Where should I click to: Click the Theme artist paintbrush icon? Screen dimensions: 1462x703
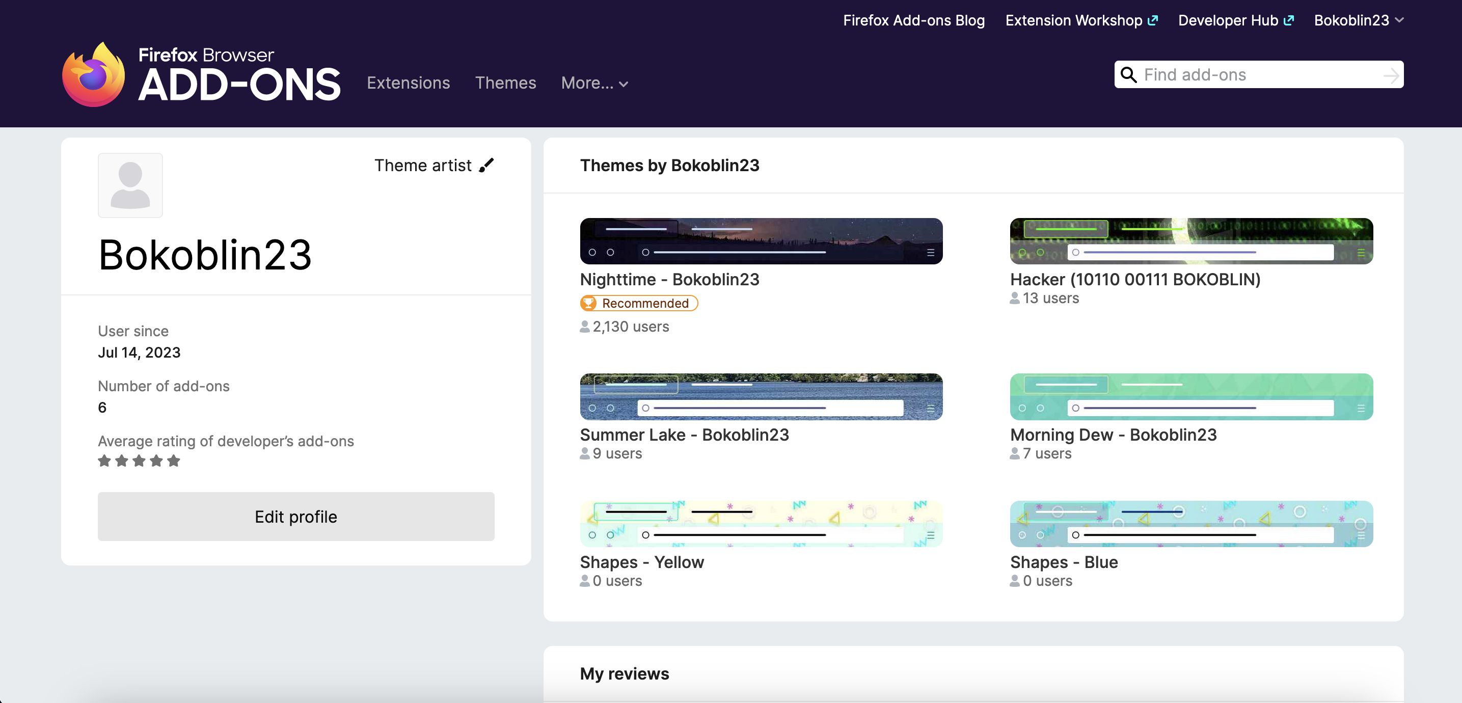(486, 165)
